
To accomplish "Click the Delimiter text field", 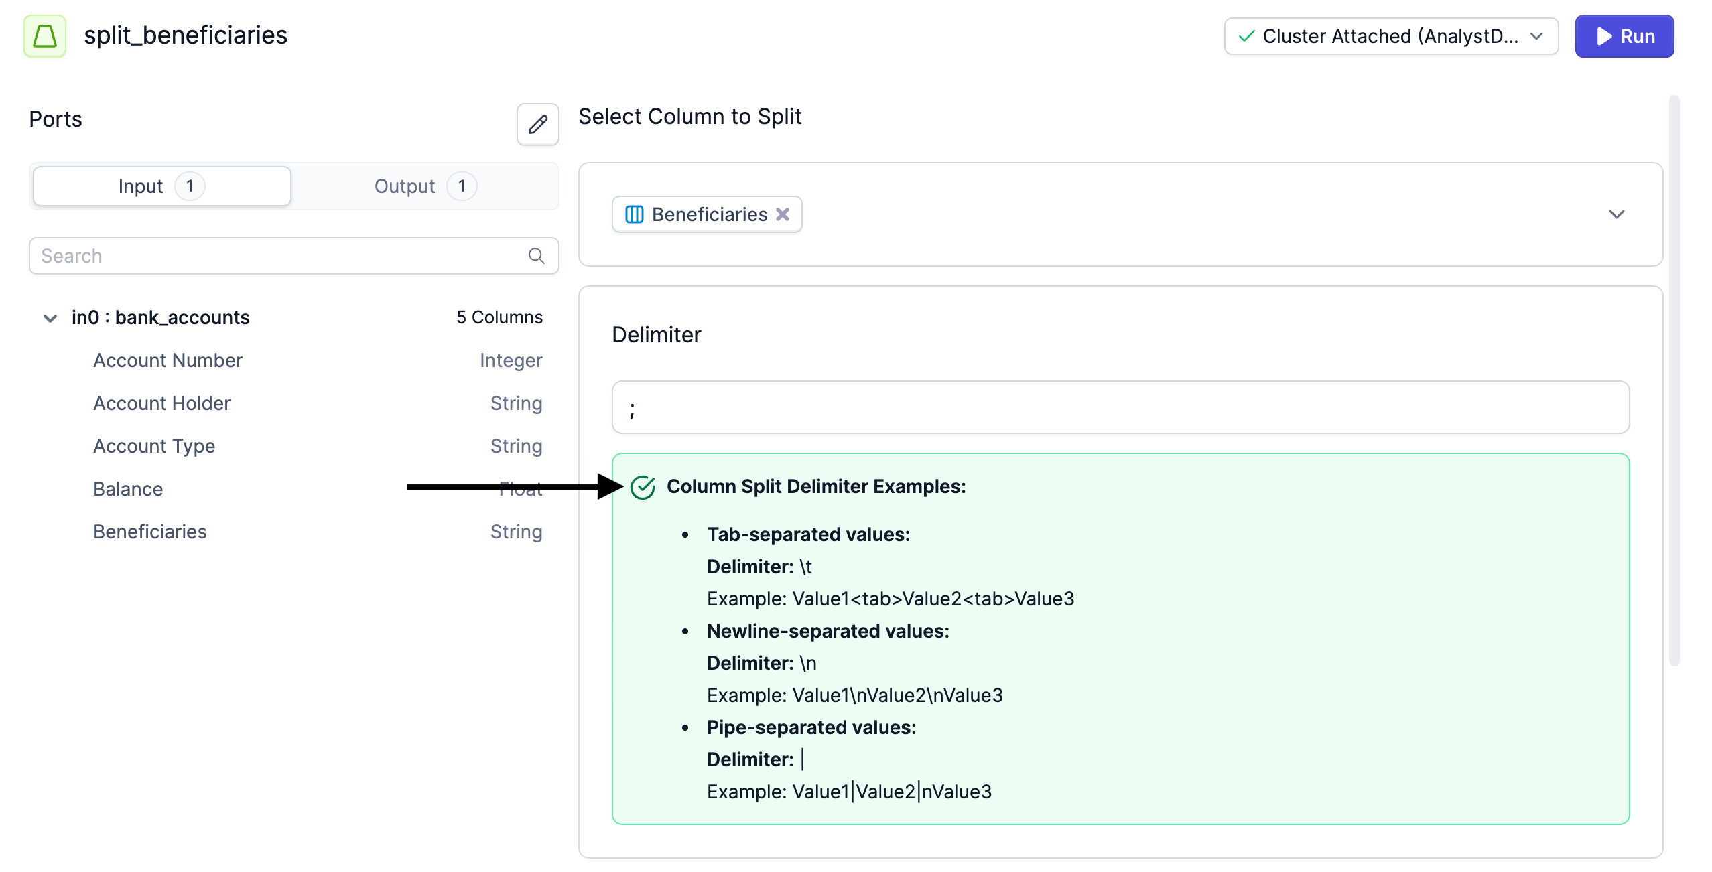I will click(x=1120, y=407).
